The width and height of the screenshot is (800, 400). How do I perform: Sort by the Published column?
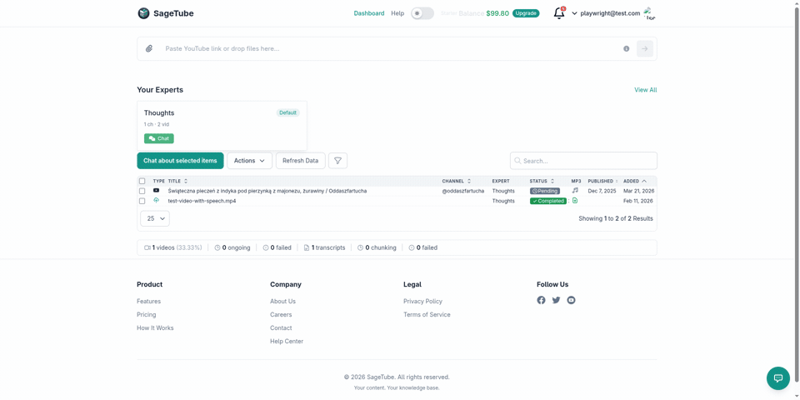[602, 181]
